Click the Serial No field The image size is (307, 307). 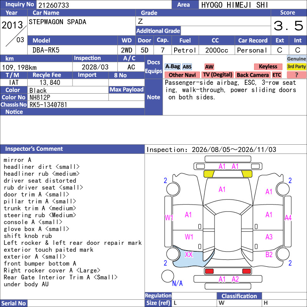pos(86,303)
